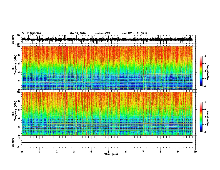Click the "-7" label on ch.2 color bar

point(205,132)
